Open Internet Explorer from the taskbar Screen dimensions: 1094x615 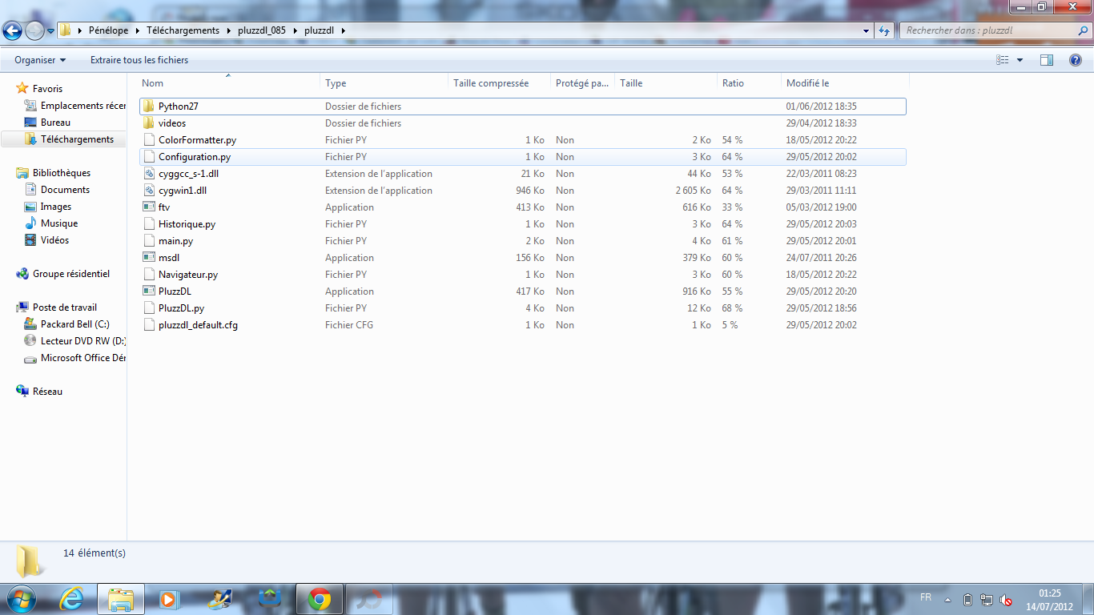(71, 599)
